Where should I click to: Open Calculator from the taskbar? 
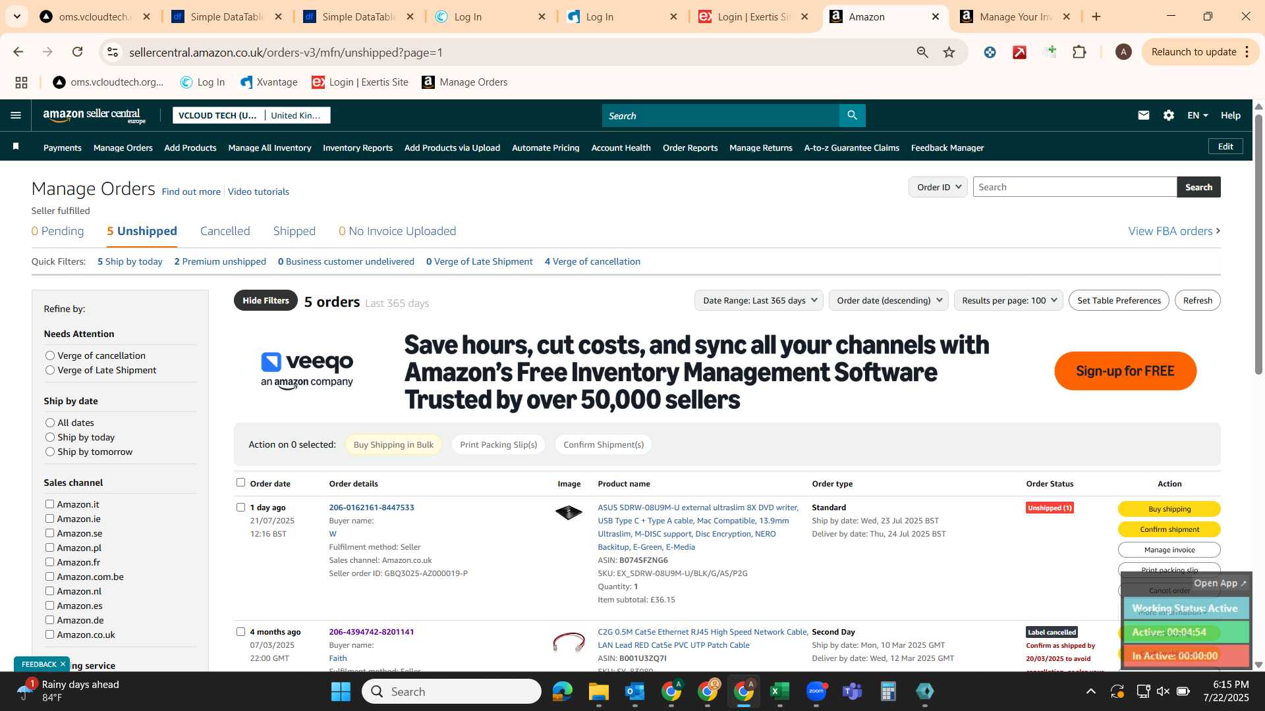click(x=888, y=691)
